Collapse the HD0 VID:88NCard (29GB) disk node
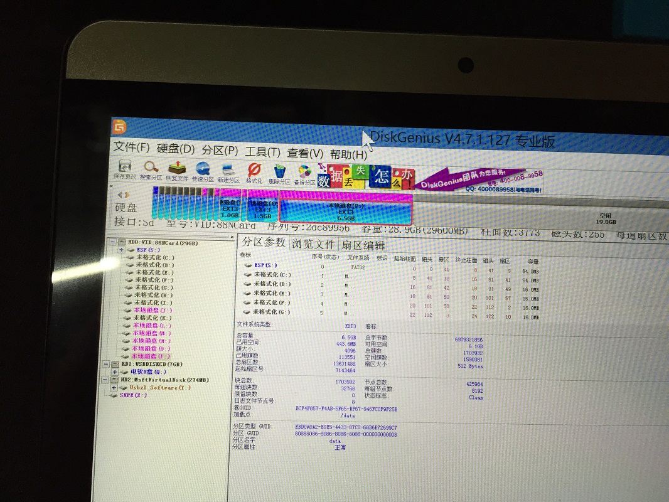669x502 pixels. (112, 242)
